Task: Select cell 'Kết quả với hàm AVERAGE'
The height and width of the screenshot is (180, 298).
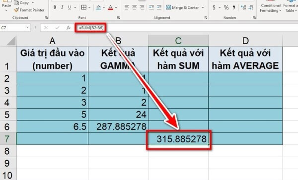Action: pyautogui.click(x=245, y=59)
